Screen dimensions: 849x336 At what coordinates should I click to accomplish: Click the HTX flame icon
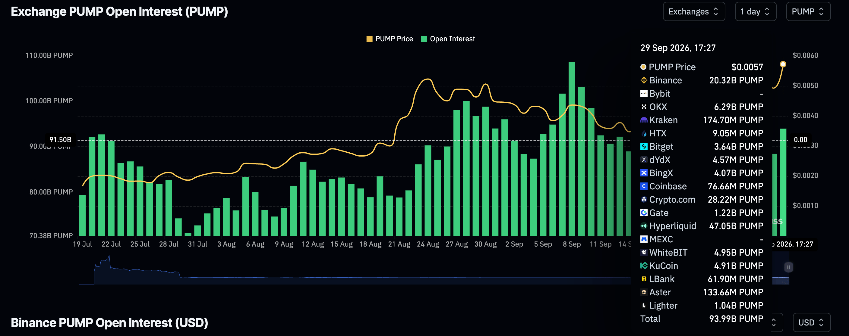[x=644, y=133]
